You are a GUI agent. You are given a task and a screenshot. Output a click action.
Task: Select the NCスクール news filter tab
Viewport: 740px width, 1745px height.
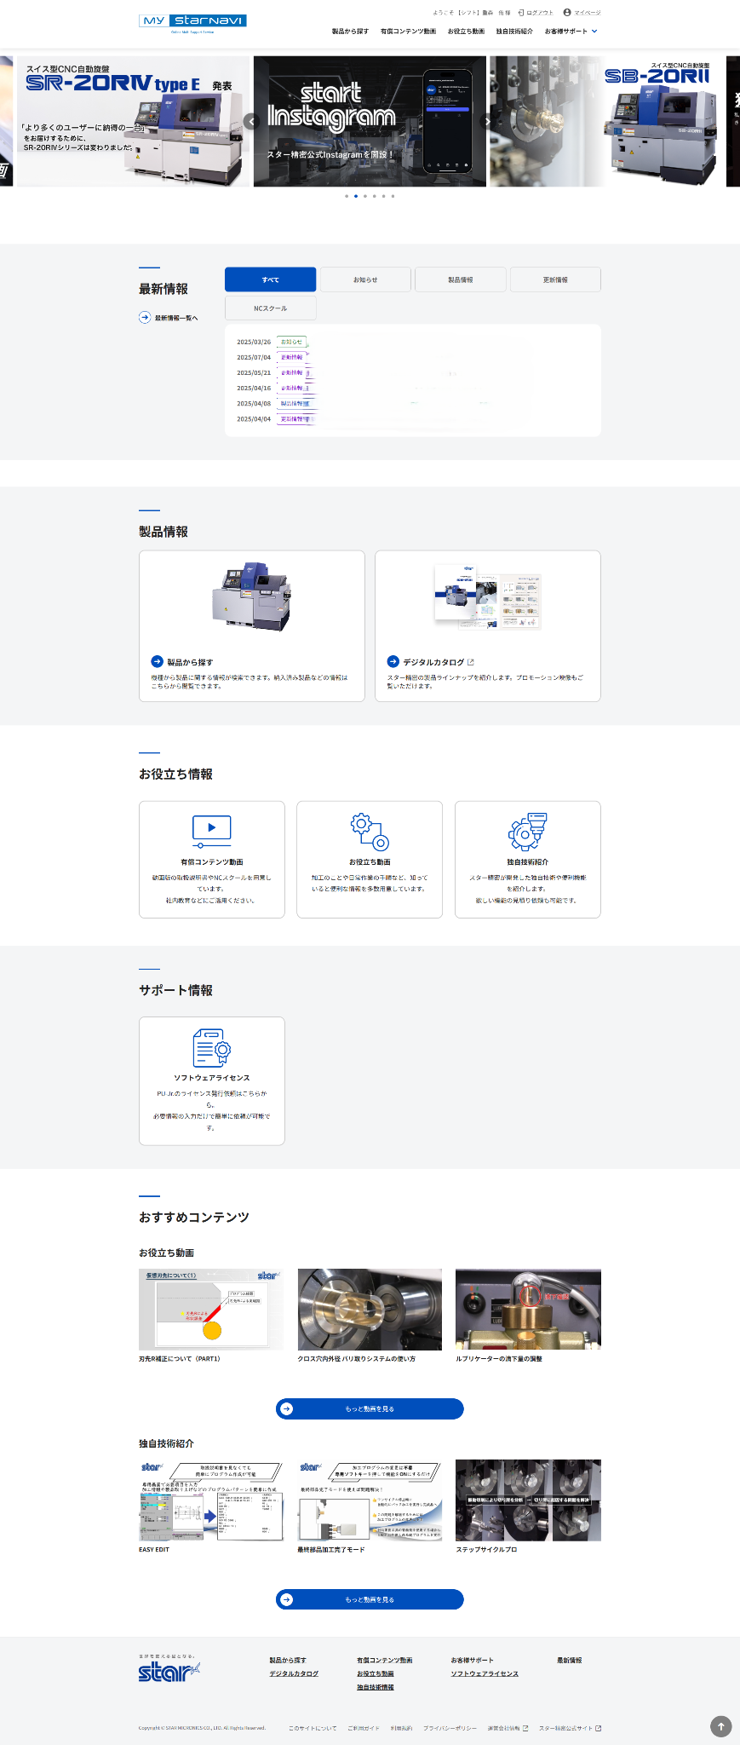[x=270, y=308]
